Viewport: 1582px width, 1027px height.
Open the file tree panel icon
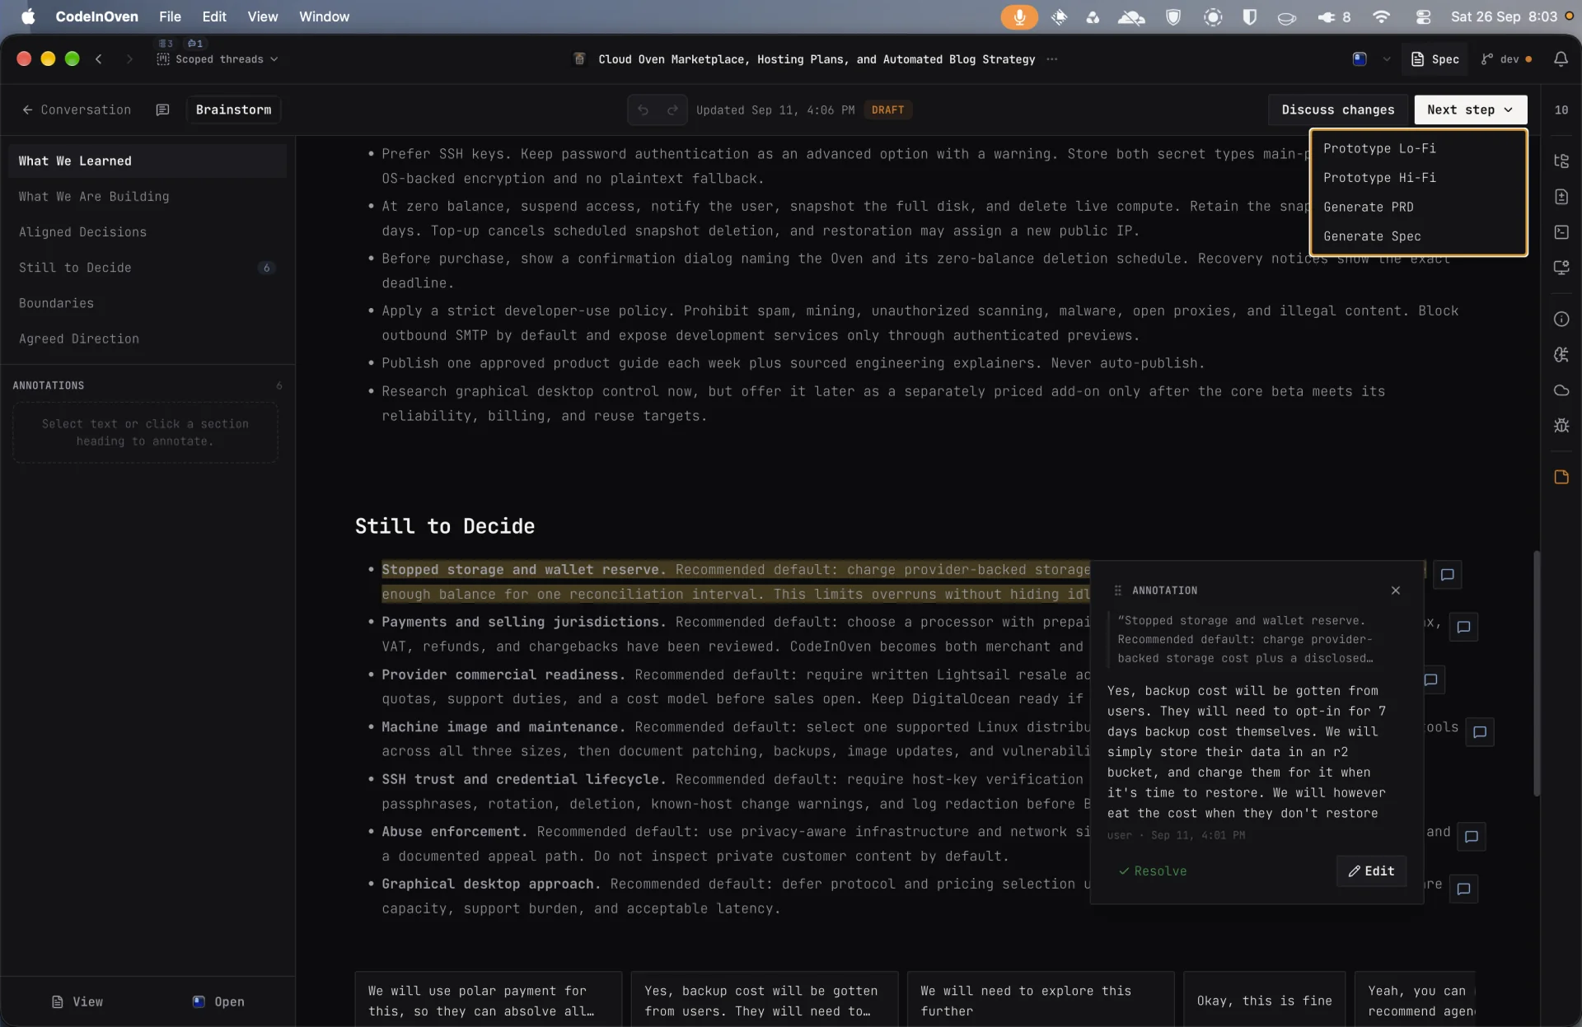point(1561,161)
